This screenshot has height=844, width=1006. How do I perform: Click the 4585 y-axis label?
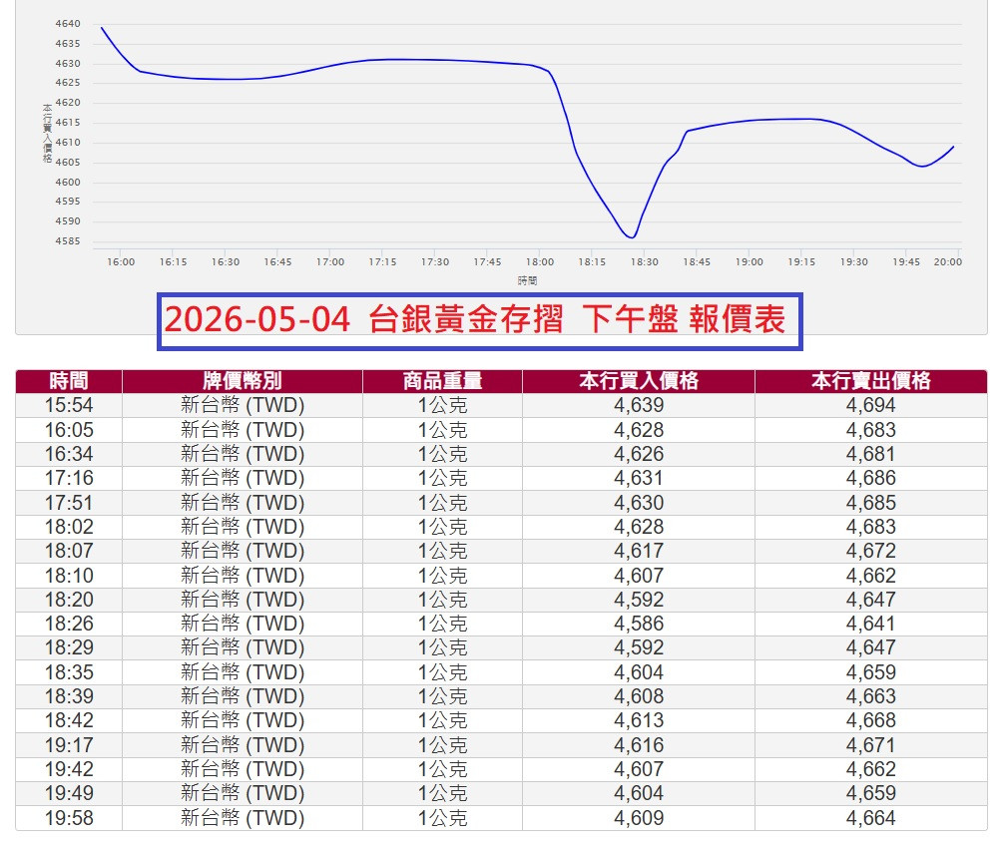pyautogui.click(x=68, y=241)
